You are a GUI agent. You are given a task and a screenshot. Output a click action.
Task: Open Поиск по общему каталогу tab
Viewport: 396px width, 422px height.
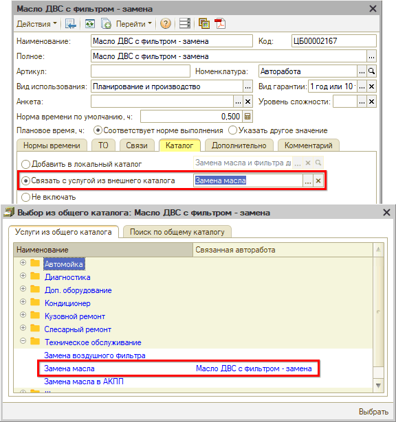coord(177,232)
